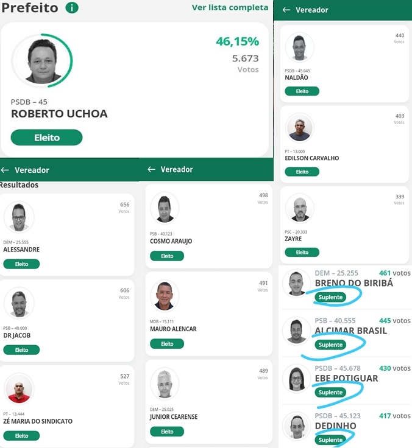412x448 pixels.
Task: Select Roberto Uchoa's candidate photo
Action: 42,61
